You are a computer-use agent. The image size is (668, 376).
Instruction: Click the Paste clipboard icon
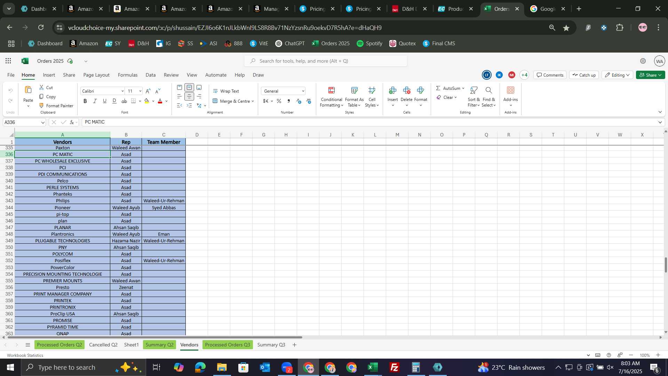click(x=28, y=90)
